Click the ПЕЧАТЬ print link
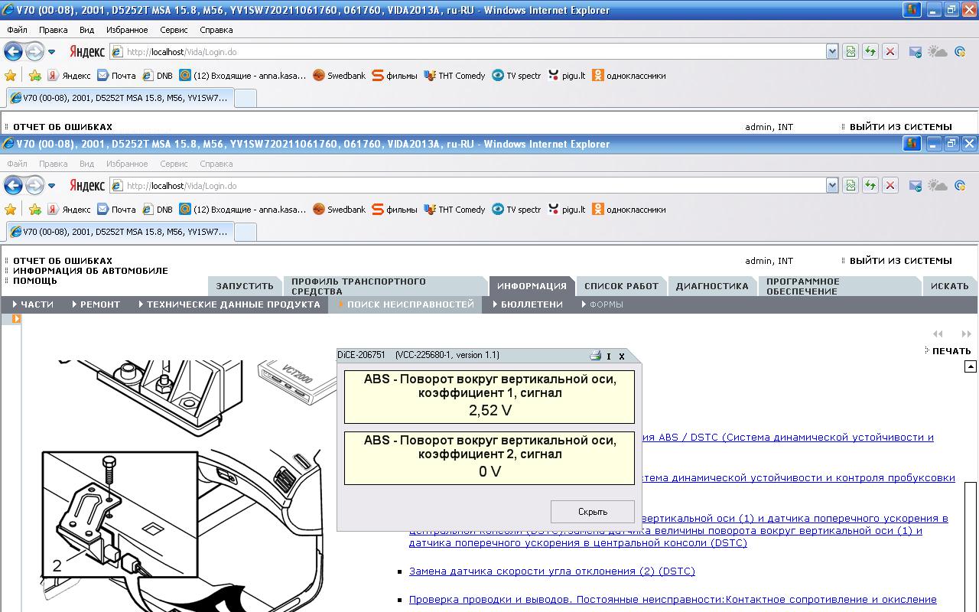 coord(951,351)
